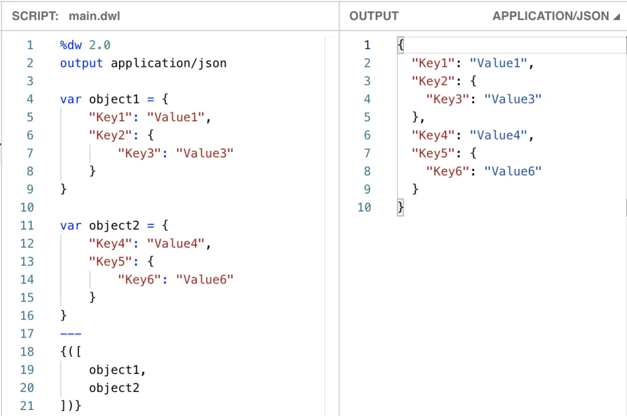Image resolution: width=627 pixels, height=416 pixels.
Task: Click the "output application/json" line
Action: click(x=143, y=63)
